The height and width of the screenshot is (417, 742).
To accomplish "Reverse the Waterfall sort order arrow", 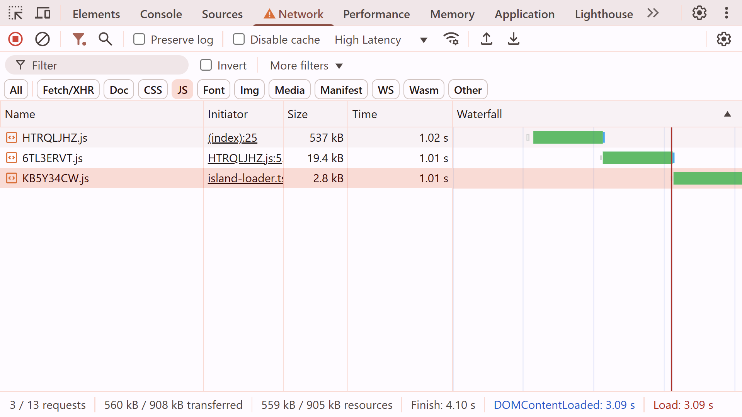I will pyautogui.click(x=728, y=114).
